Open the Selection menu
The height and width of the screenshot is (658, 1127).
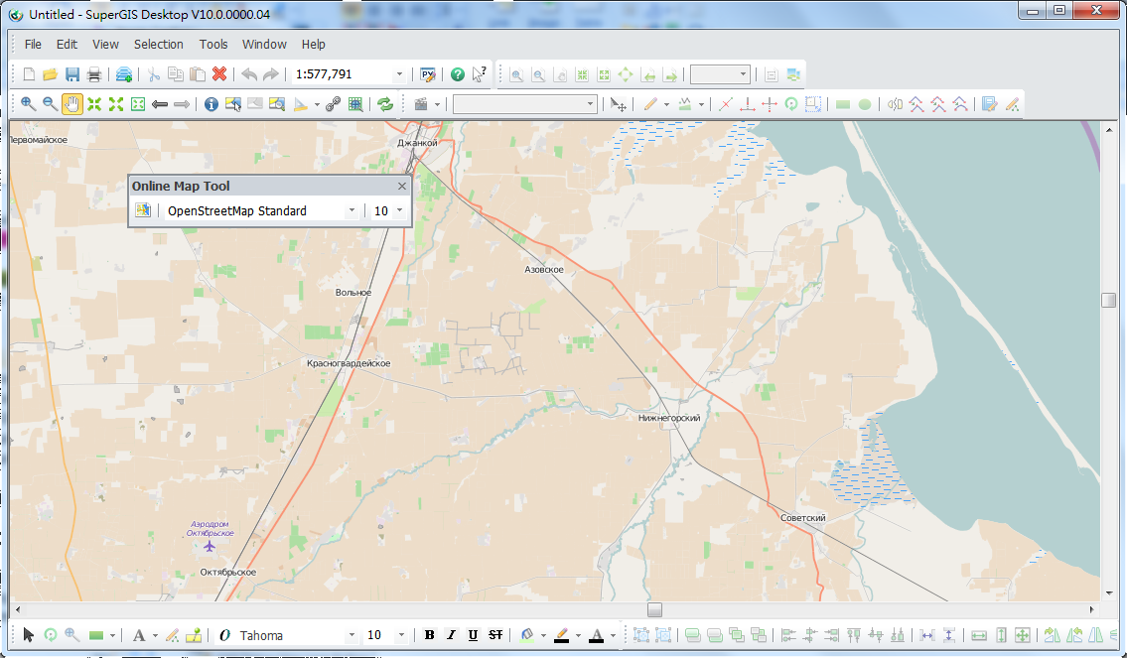coord(158,44)
